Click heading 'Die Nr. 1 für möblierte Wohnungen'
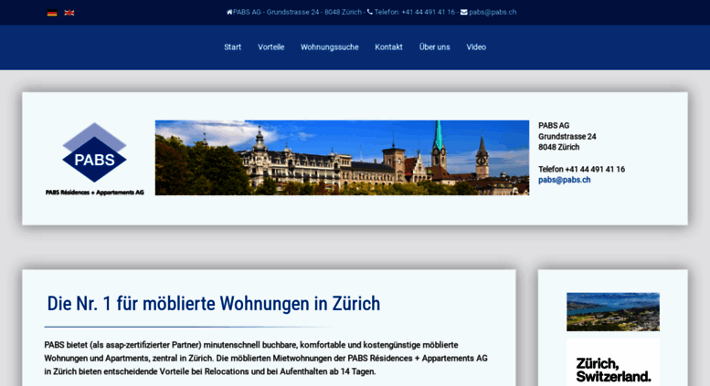 [x=213, y=304]
